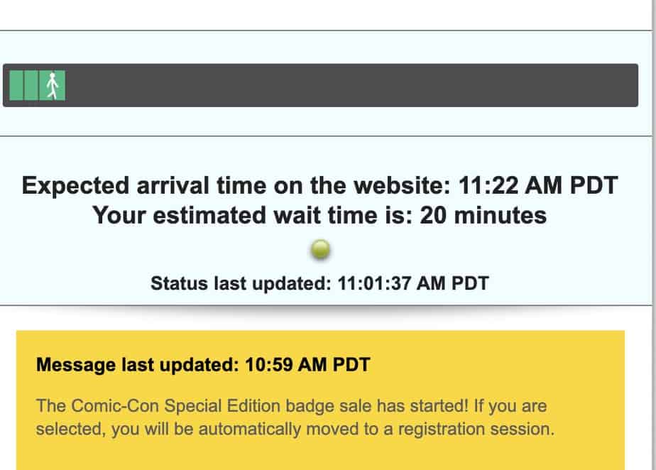Click the Message last updated 10:59 AM heading
656x470 pixels.
[203, 364]
